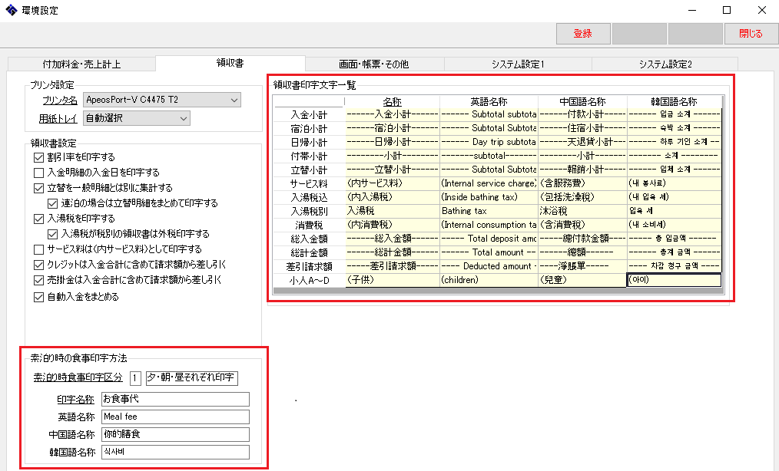The height and width of the screenshot is (471, 779).
Task: Click the 登録 register button
Action: pos(582,34)
